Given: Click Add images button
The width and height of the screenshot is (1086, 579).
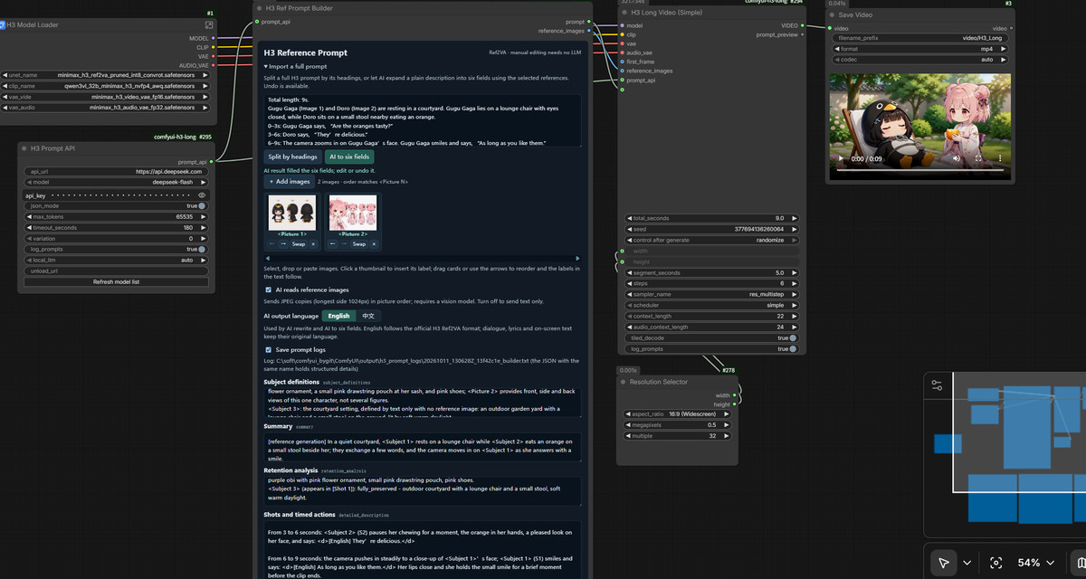Looking at the screenshot, I should tap(288, 182).
